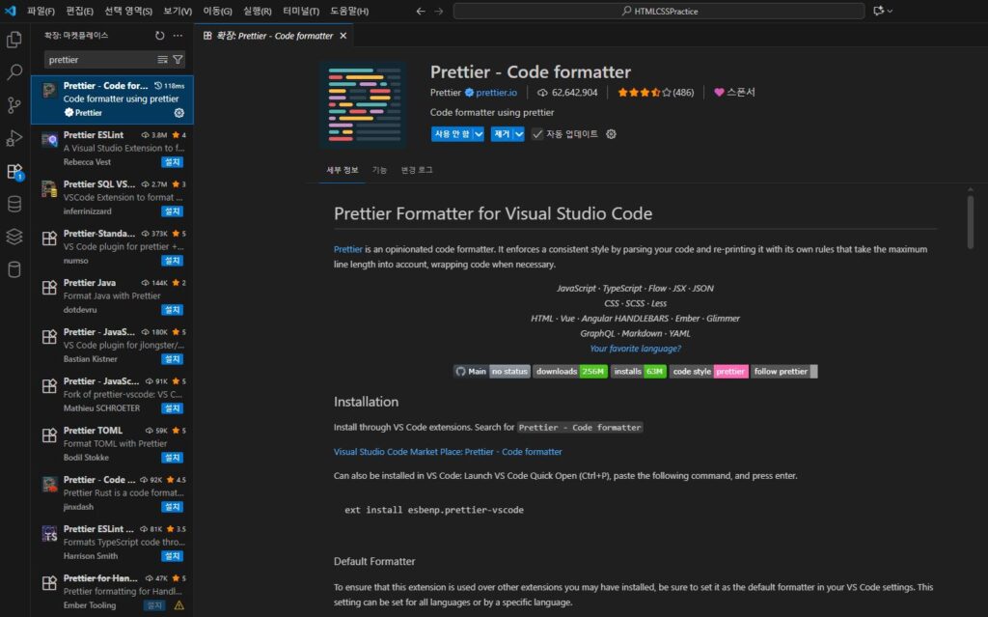The image size is (988, 617).
Task: Click the extensions search input field
Action: click(x=96, y=59)
